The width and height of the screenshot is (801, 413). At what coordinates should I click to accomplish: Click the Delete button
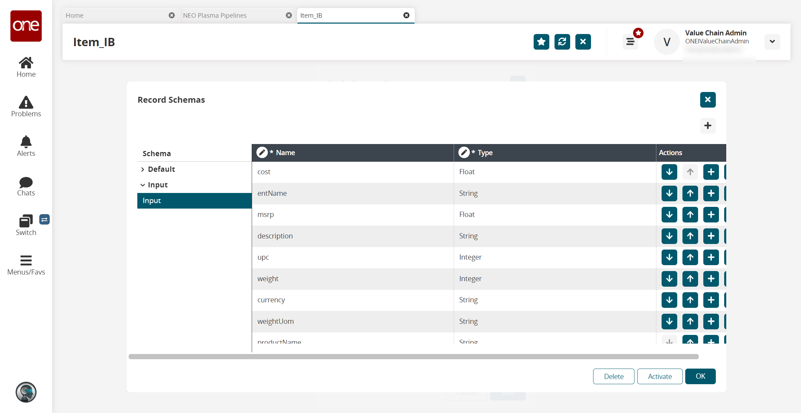click(x=614, y=376)
